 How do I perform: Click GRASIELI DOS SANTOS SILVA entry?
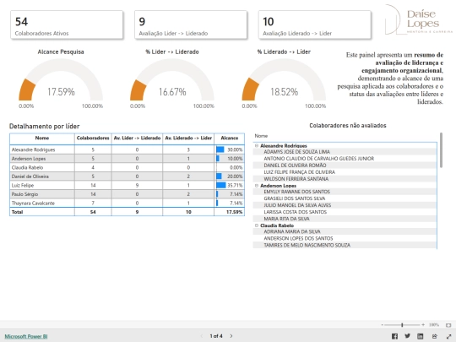pos(295,198)
